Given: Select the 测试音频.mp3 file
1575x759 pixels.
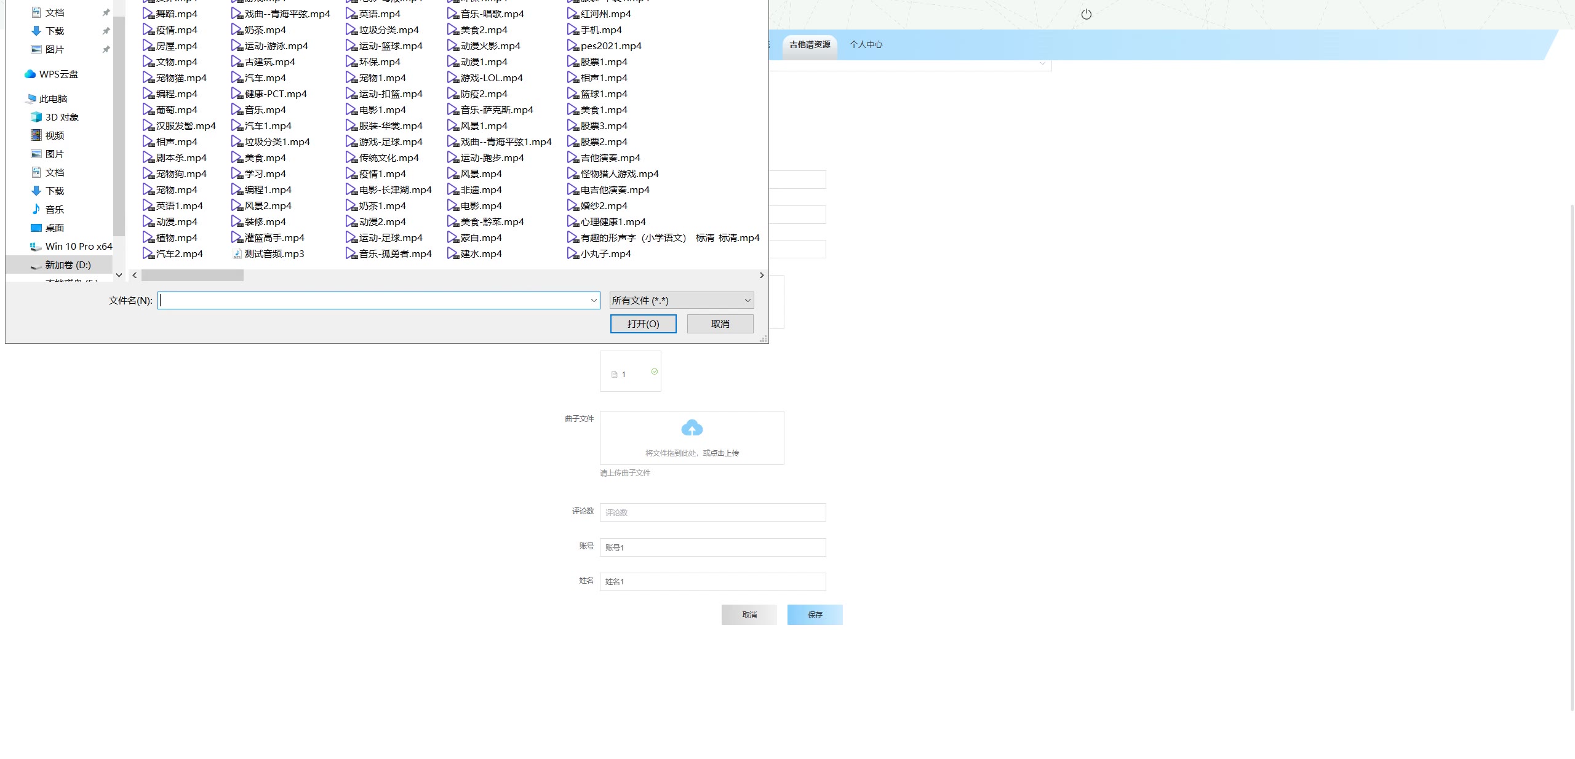Looking at the screenshot, I should [274, 253].
